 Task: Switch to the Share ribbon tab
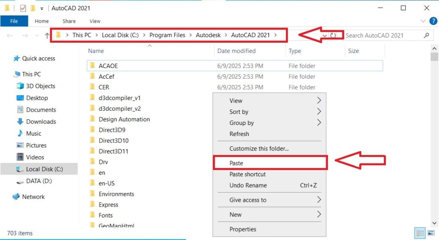pyautogui.click(x=69, y=21)
